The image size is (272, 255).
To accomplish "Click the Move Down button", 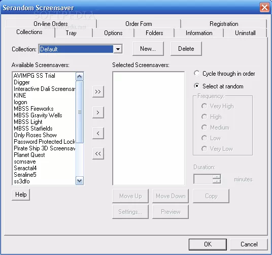I will tap(171, 196).
